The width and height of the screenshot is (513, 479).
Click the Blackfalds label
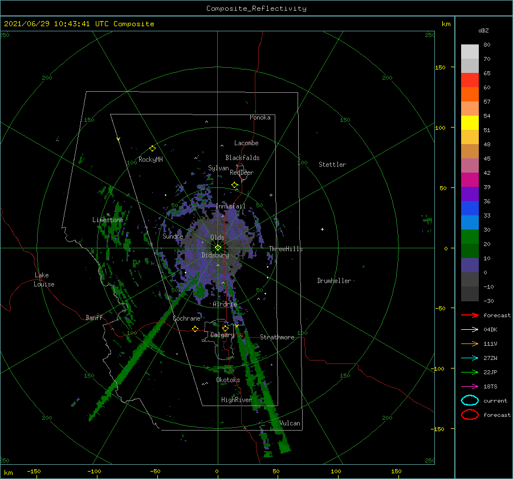[242, 158]
